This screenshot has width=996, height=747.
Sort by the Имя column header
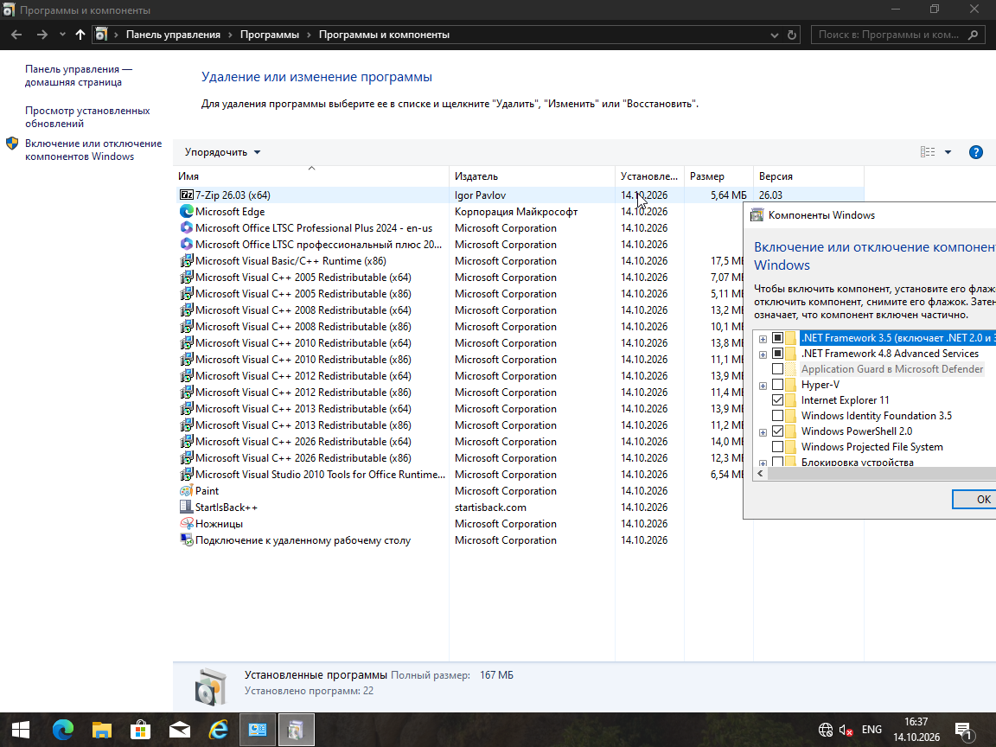click(311, 176)
